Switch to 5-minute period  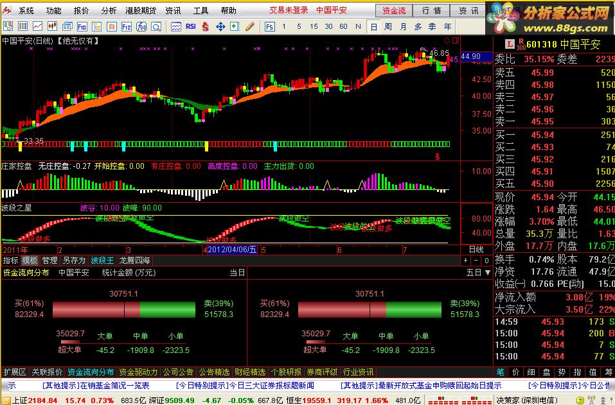[x=299, y=26]
